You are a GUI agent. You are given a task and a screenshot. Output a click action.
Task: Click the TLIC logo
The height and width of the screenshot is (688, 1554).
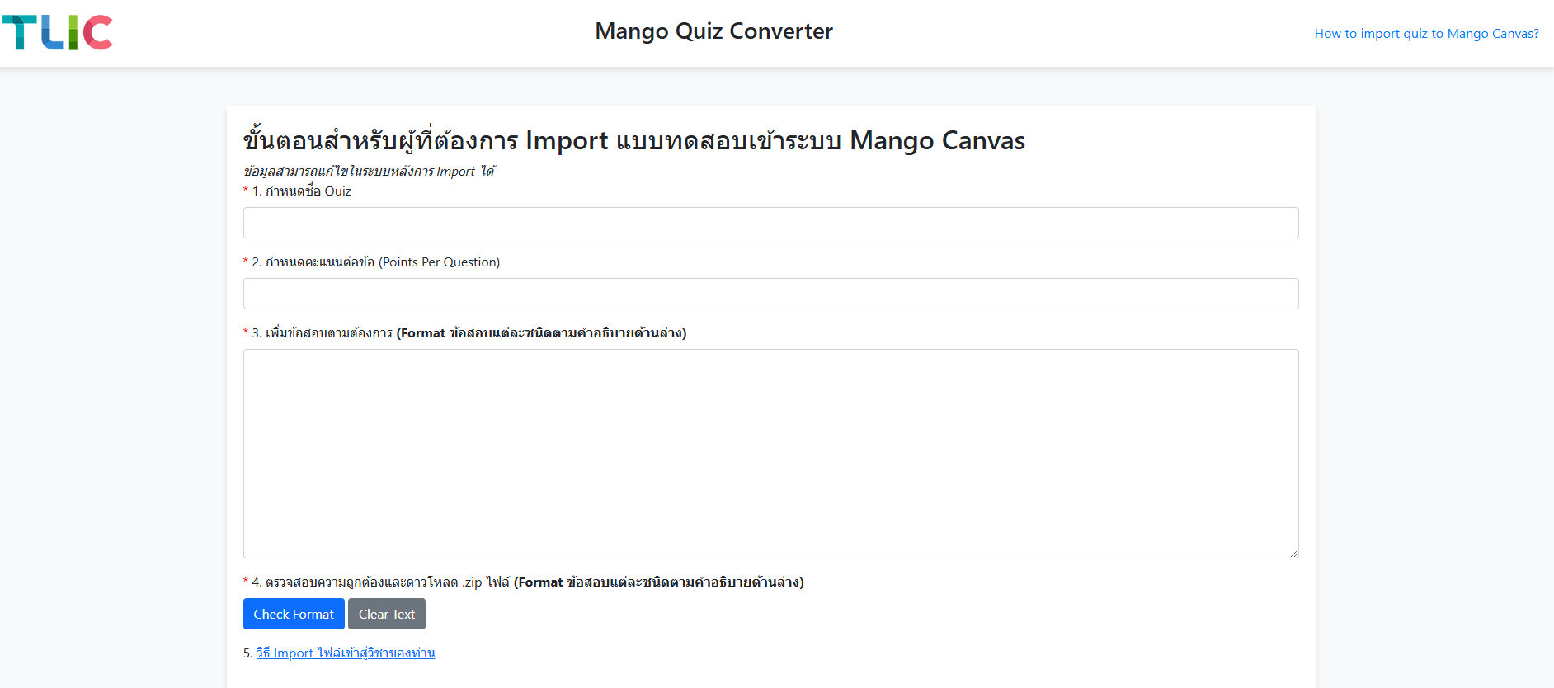58,33
